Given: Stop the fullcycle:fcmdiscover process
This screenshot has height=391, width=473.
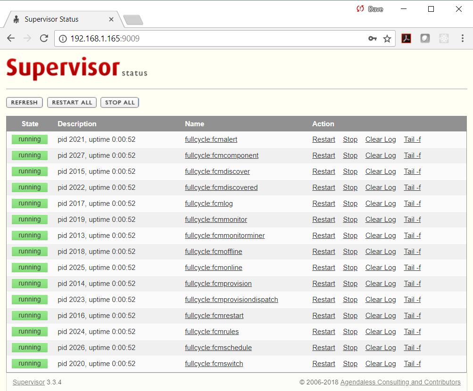Looking at the screenshot, I should pyautogui.click(x=350, y=171).
